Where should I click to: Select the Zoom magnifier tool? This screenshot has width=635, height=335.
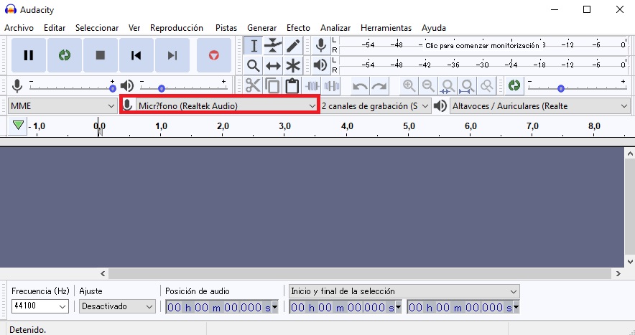point(254,65)
